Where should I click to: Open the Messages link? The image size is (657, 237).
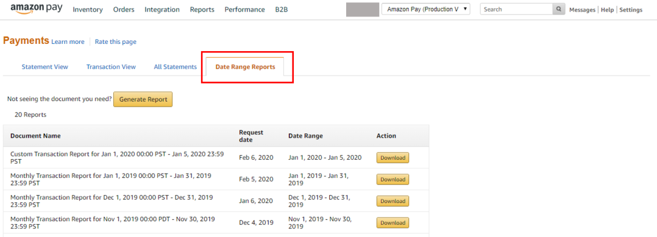[582, 10]
